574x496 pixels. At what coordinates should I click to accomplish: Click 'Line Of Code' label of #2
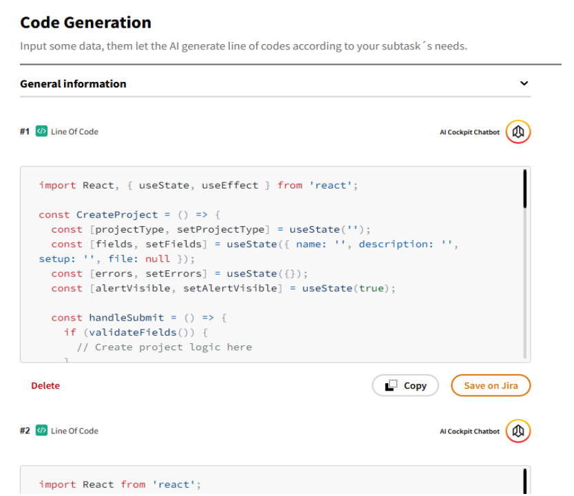(x=75, y=431)
